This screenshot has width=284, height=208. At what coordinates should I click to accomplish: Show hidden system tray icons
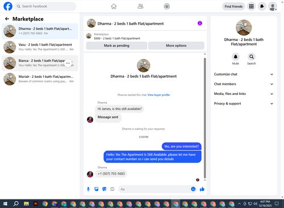(239, 204)
